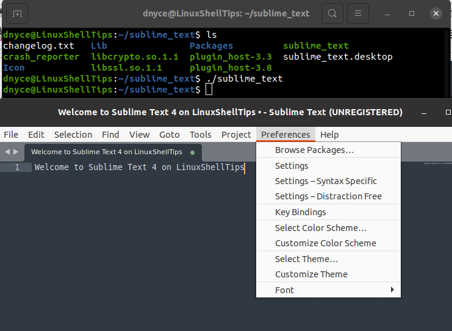452x331 pixels.
Task: Open the terminal hamburger menu
Action: (357, 13)
